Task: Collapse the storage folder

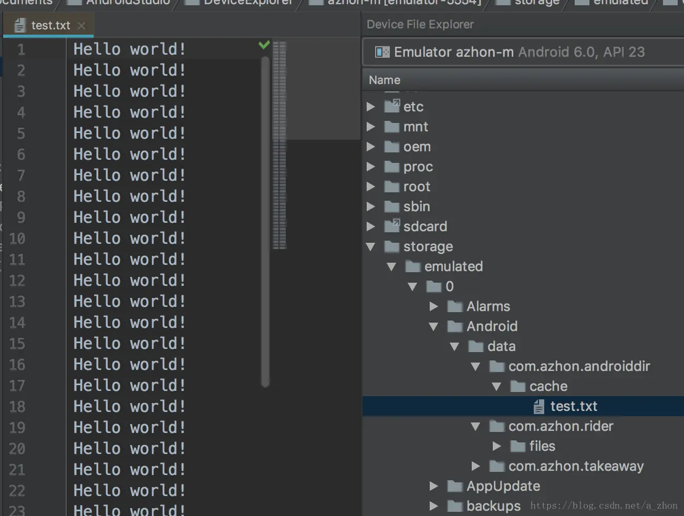Action: point(371,246)
